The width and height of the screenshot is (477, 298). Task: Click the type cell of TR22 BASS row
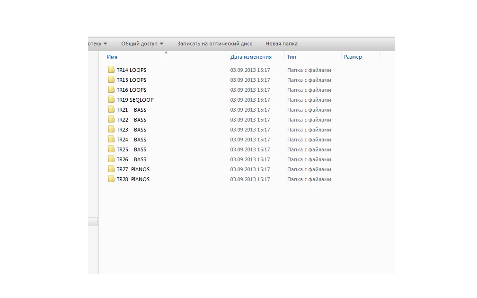(x=309, y=120)
